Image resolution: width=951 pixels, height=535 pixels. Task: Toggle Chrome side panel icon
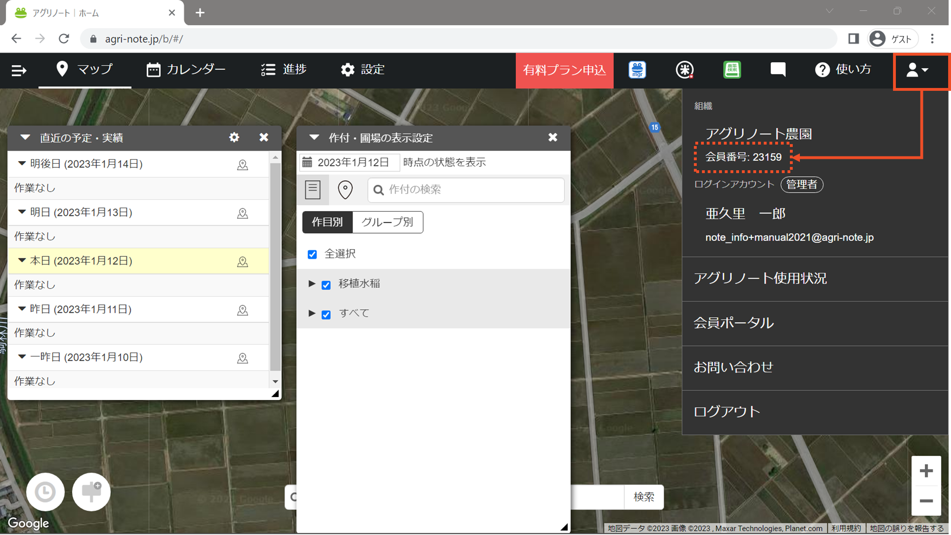coord(854,39)
